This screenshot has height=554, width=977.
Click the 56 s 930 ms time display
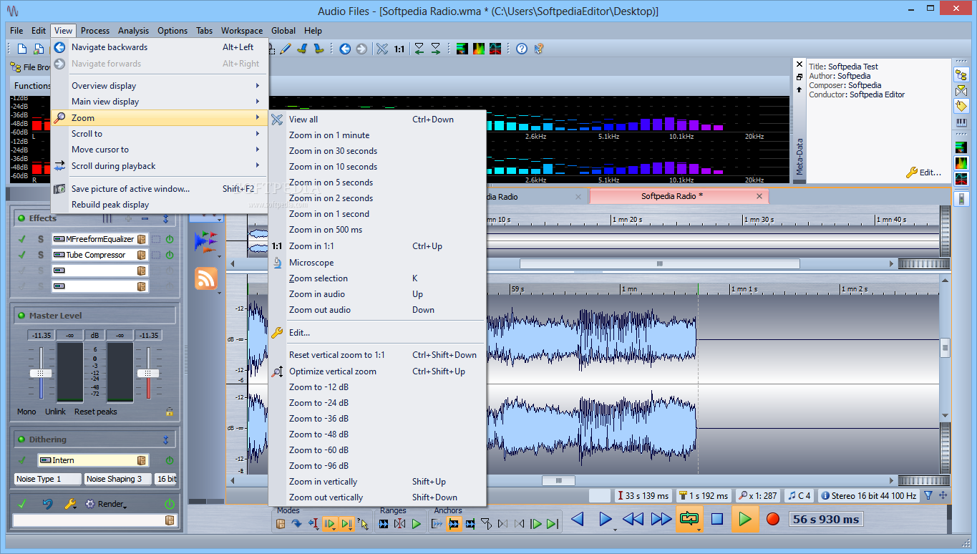(x=826, y=519)
